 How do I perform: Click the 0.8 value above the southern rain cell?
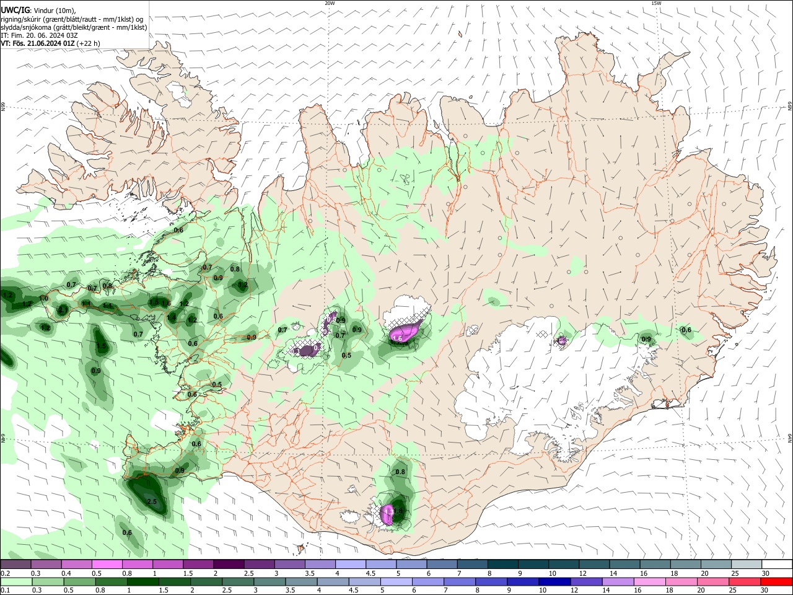pyautogui.click(x=400, y=472)
